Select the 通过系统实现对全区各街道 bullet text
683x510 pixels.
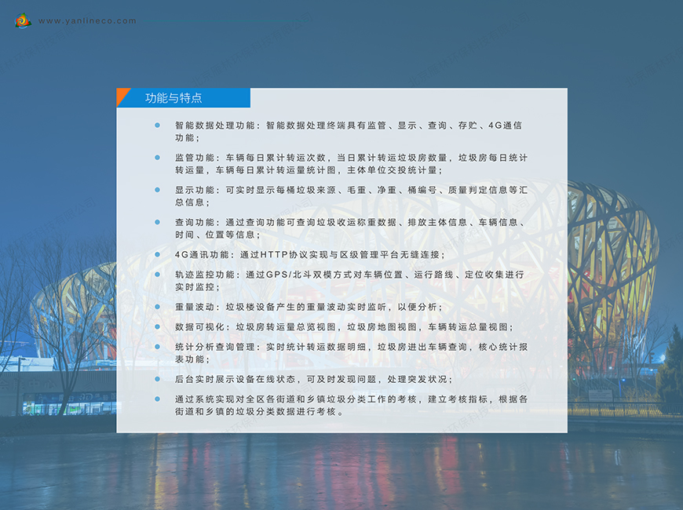(x=351, y=406)
